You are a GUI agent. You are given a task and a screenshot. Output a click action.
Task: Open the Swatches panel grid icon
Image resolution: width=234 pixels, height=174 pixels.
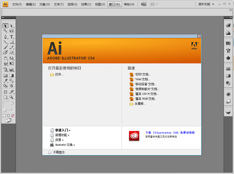(228, 43)
